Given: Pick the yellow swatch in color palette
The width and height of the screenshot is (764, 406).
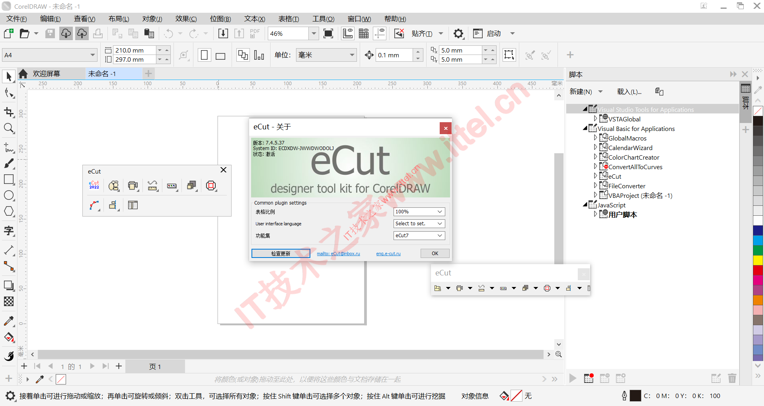Looking at the screenshot, I should [758, 260].
